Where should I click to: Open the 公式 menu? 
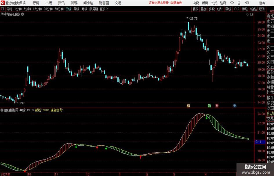pos(214,3)
